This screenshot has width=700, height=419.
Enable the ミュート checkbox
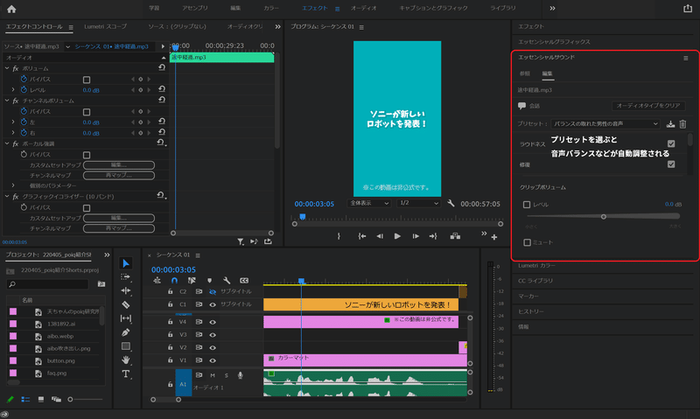click(x=527, y=242)
